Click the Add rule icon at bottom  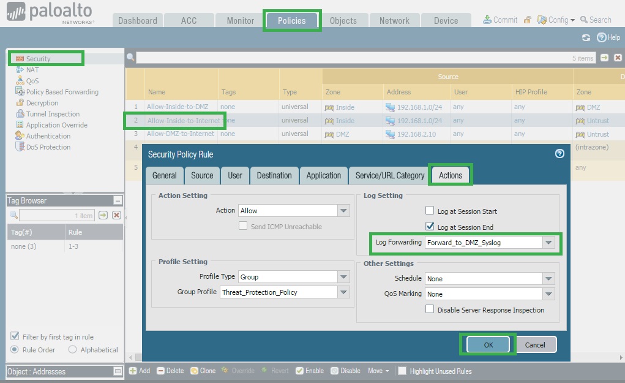(x=133, y=371)
